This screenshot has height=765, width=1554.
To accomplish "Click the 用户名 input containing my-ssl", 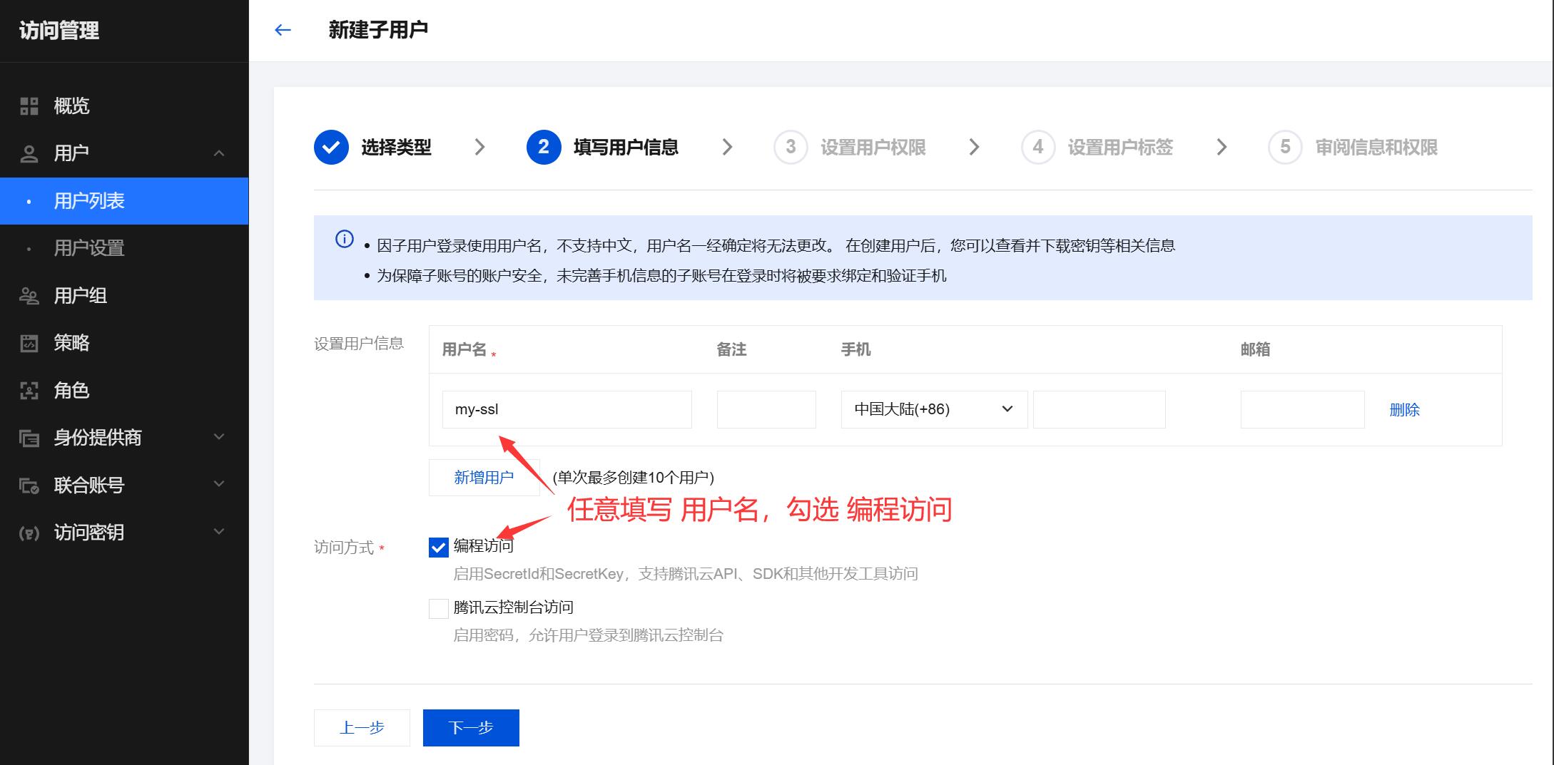I will [x=567, y=409].
